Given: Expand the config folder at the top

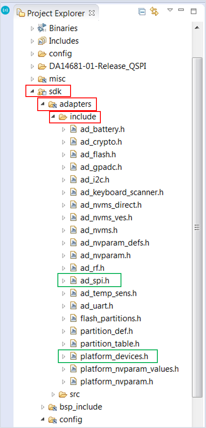Looking at the screenshot, I should tap(33, 54).
